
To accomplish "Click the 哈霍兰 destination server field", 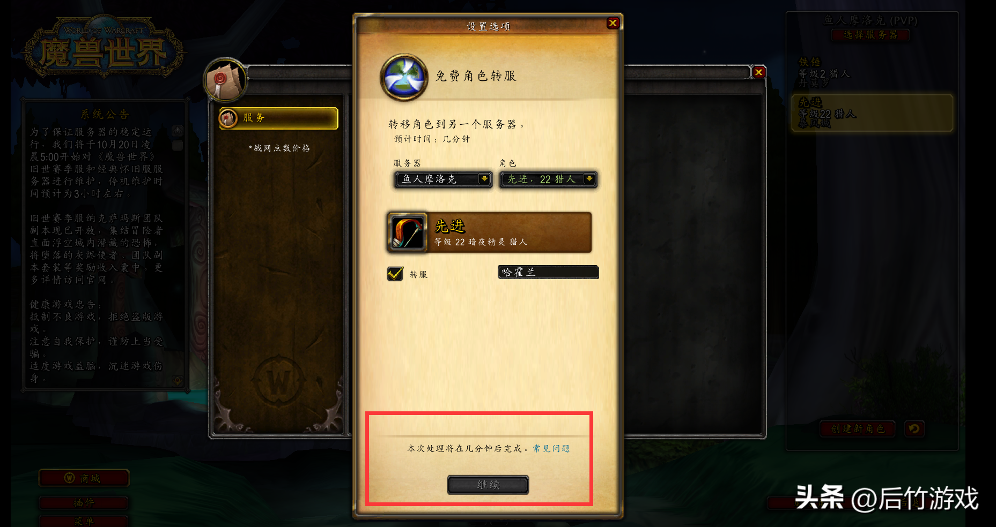I will click(x=548, y=272).
